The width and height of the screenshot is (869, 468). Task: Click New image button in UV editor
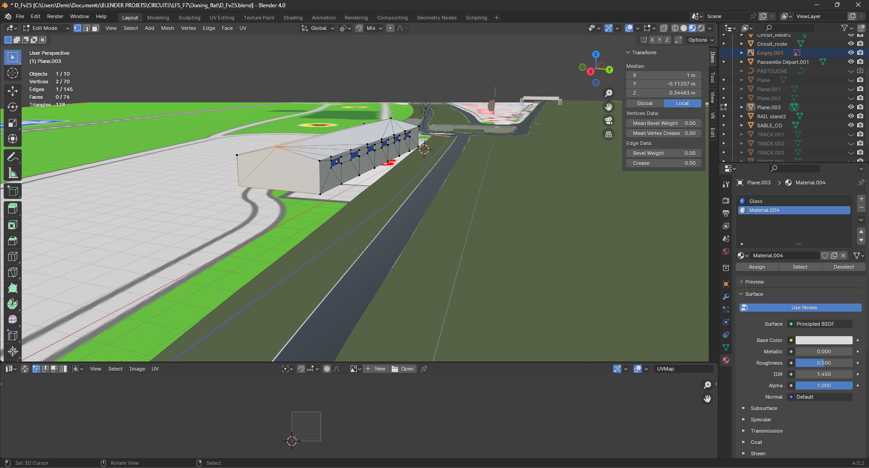[376, 369]
